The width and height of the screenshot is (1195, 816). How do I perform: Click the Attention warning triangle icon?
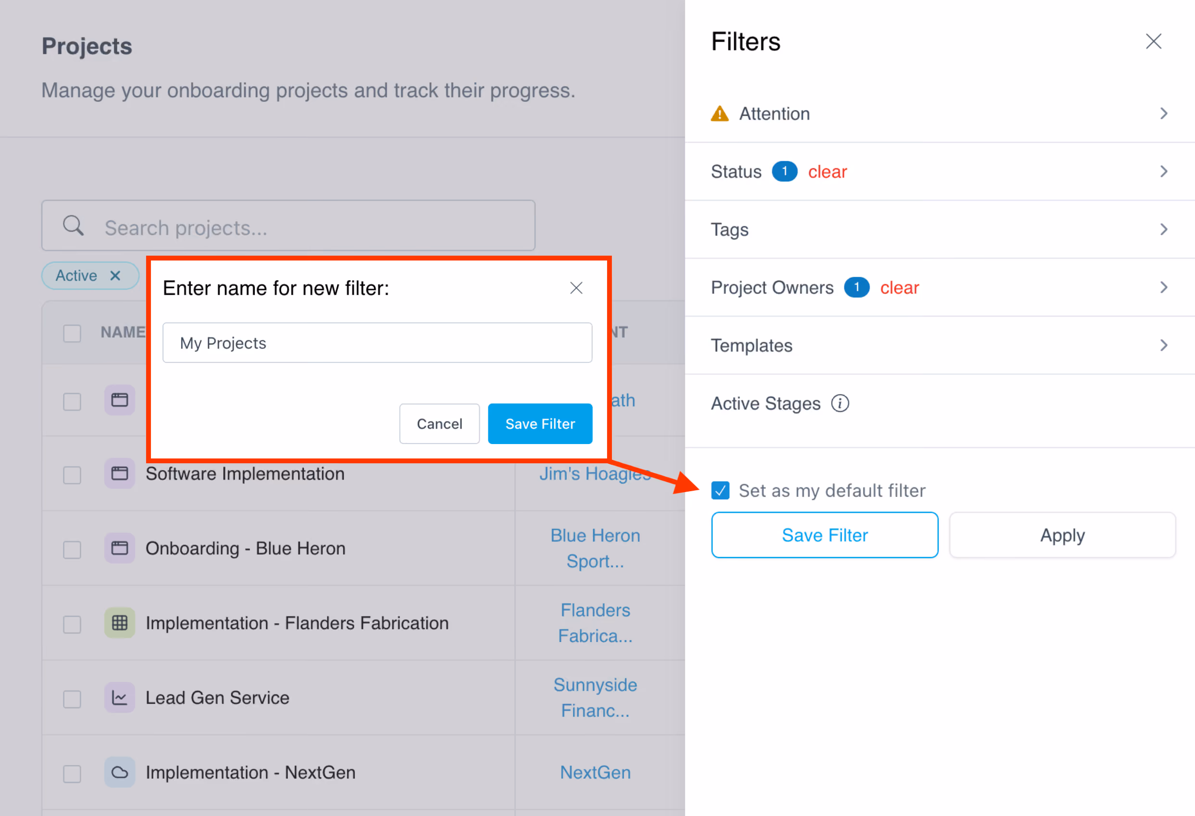coord(720,113)
